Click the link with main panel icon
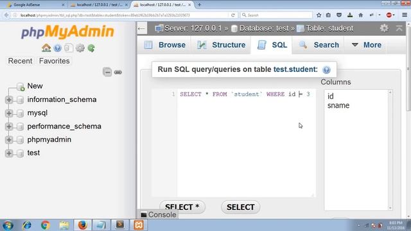The width and height of the screenshot is (411, 231). click(x=118, y=72)
